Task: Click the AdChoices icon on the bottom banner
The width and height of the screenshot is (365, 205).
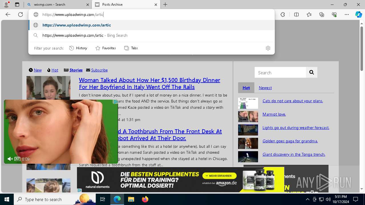Action: tap(80, 190)
